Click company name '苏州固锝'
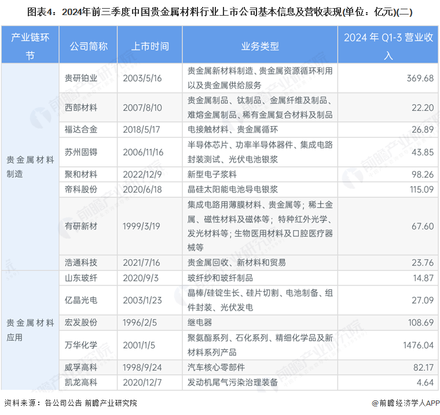The height and width of the screenshot is (415, 440). tap(81, 152)
